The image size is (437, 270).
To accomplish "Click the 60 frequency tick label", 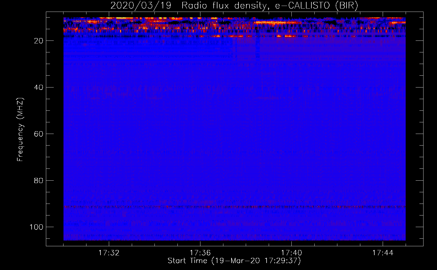I will (39, 134).
